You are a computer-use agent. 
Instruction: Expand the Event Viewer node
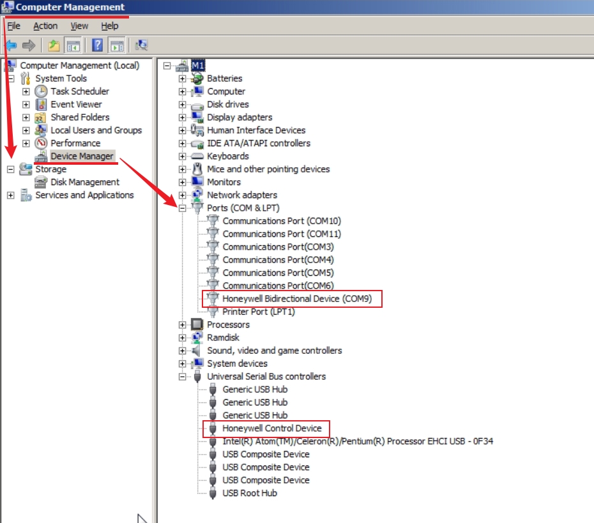click(x=26, y=105)
